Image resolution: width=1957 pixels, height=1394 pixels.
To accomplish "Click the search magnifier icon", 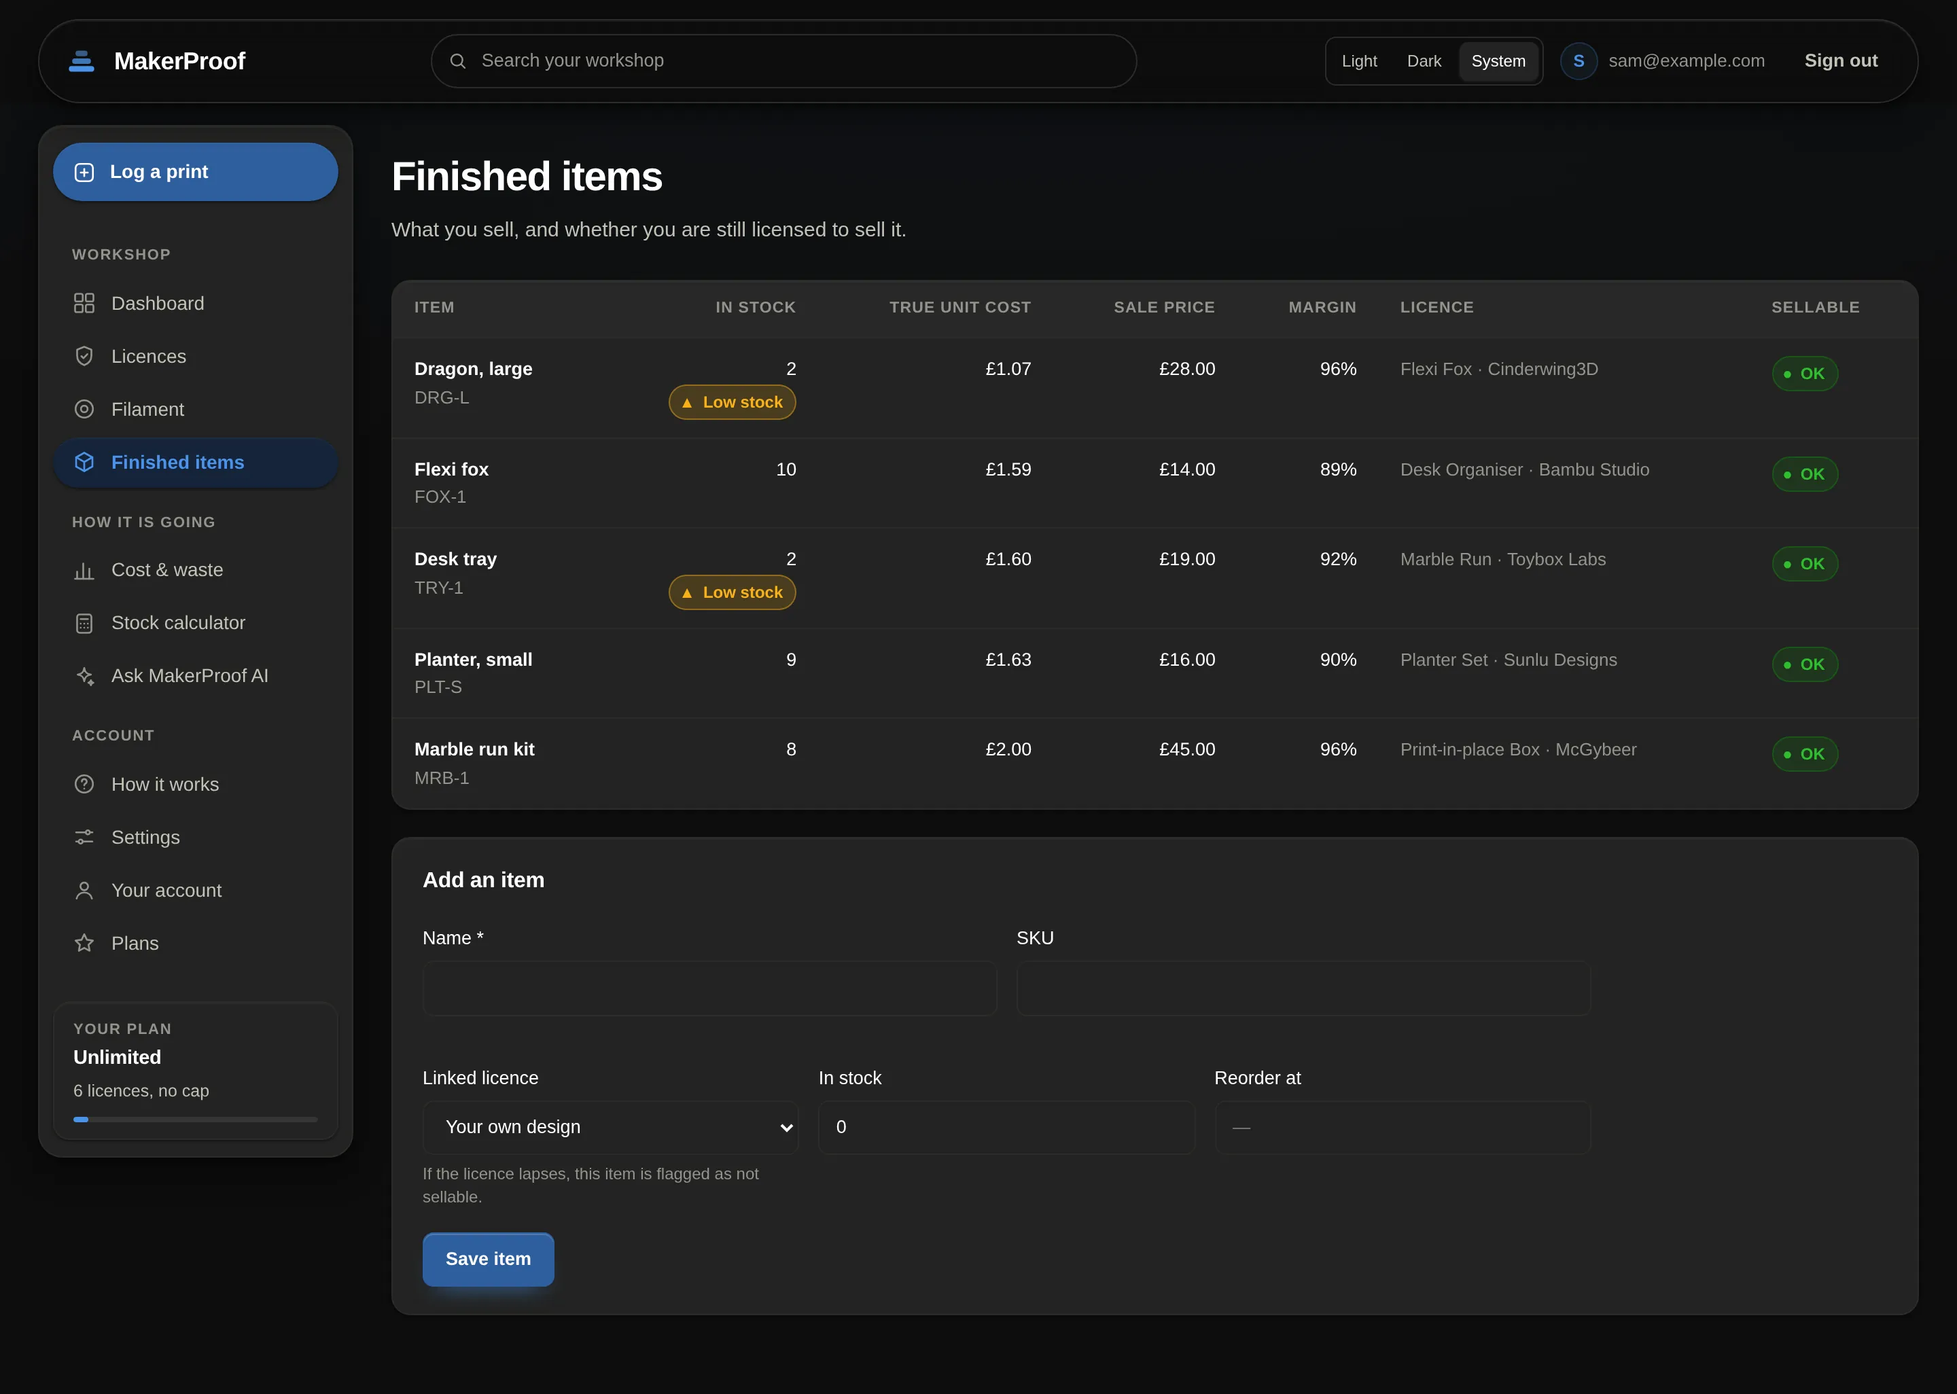I will pyautogui.click(x=459, y=61).
